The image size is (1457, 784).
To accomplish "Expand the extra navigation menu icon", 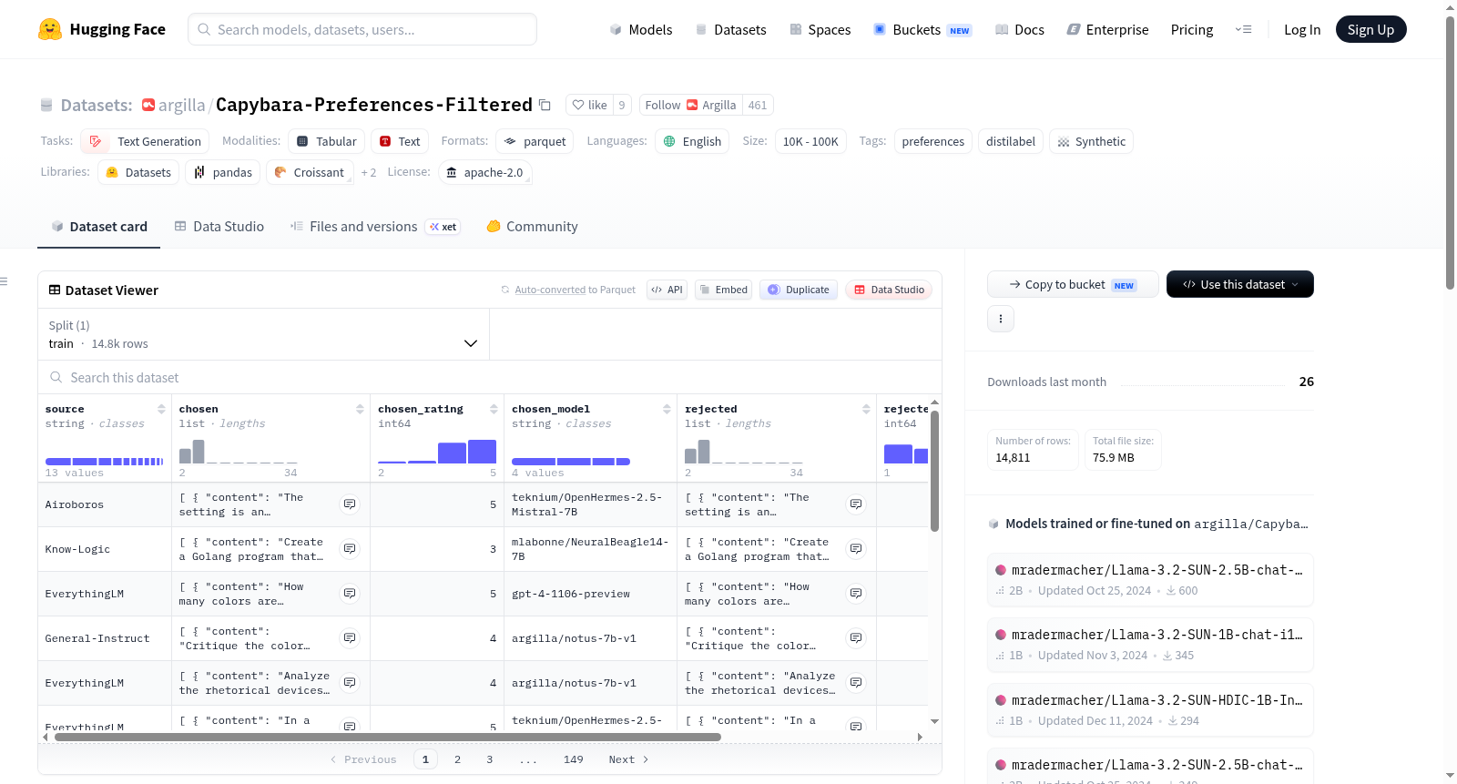I will pos(1243,29).
